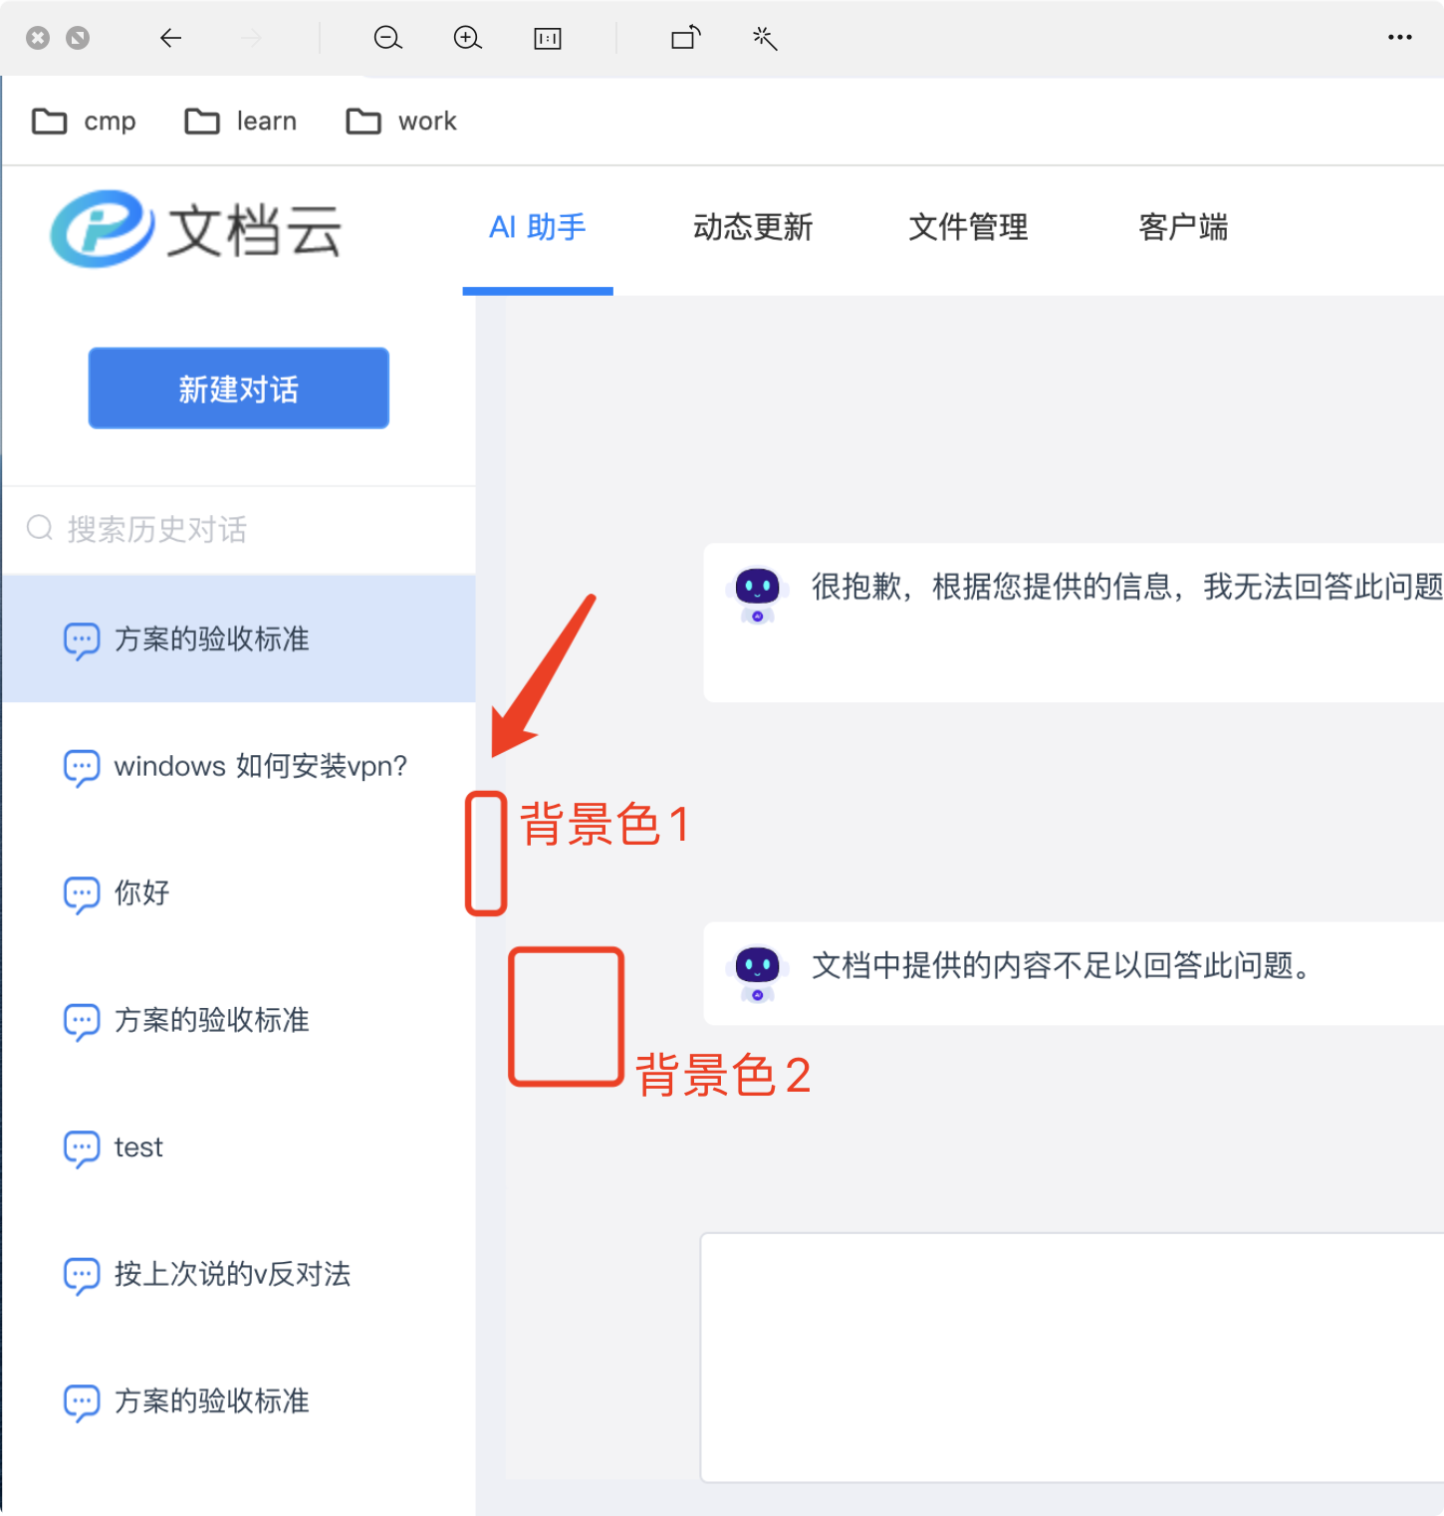Open the 你好 conversation

coord(239,893)
